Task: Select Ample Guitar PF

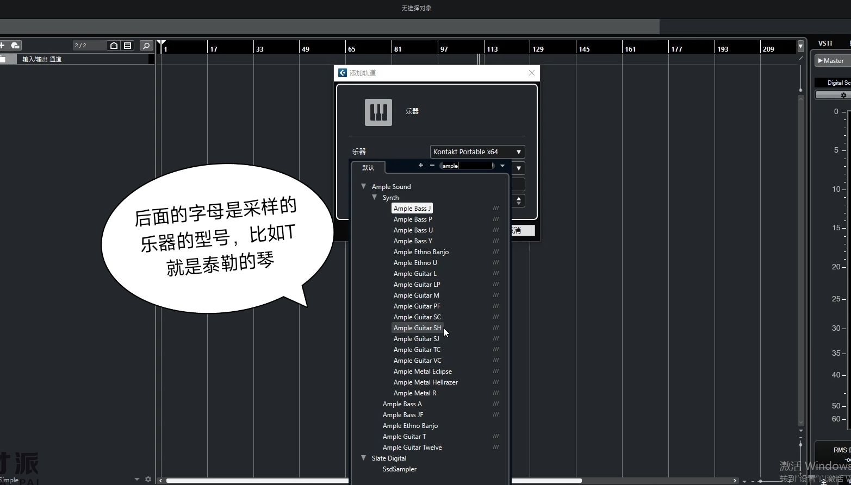Action: coord(417,306)
